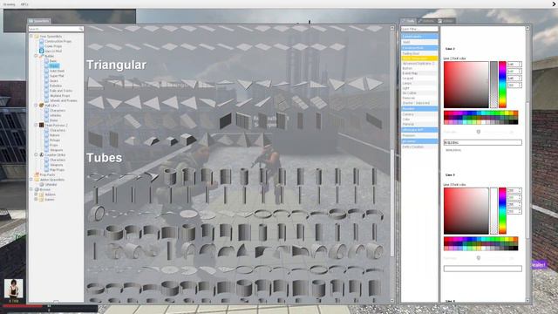Click the Addon Spawnlists folder icon
The width and height of the screenshot is (558, 314).
(x=37, y=180)
